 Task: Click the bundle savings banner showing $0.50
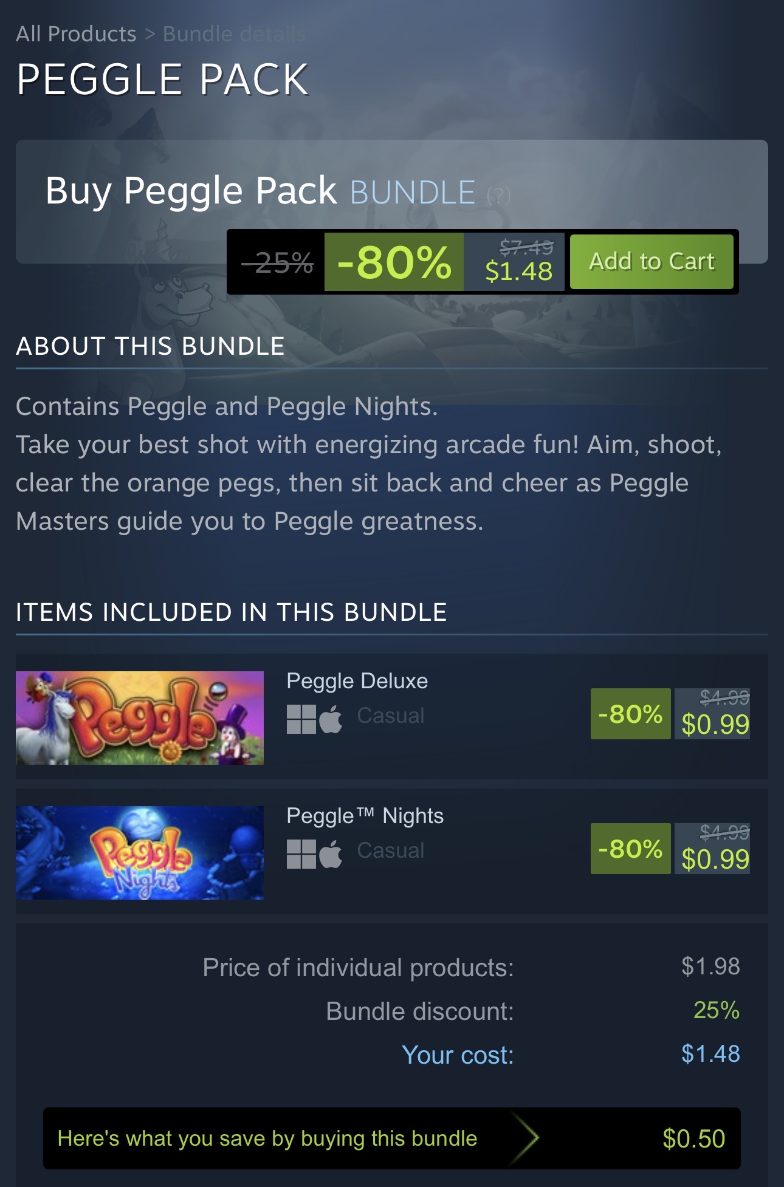392,1138
